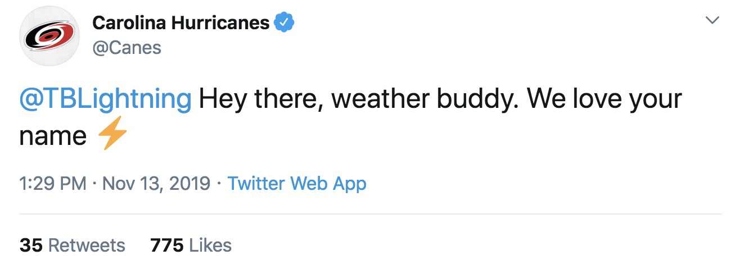Click the word "name" in tweet

click(53, 136)
